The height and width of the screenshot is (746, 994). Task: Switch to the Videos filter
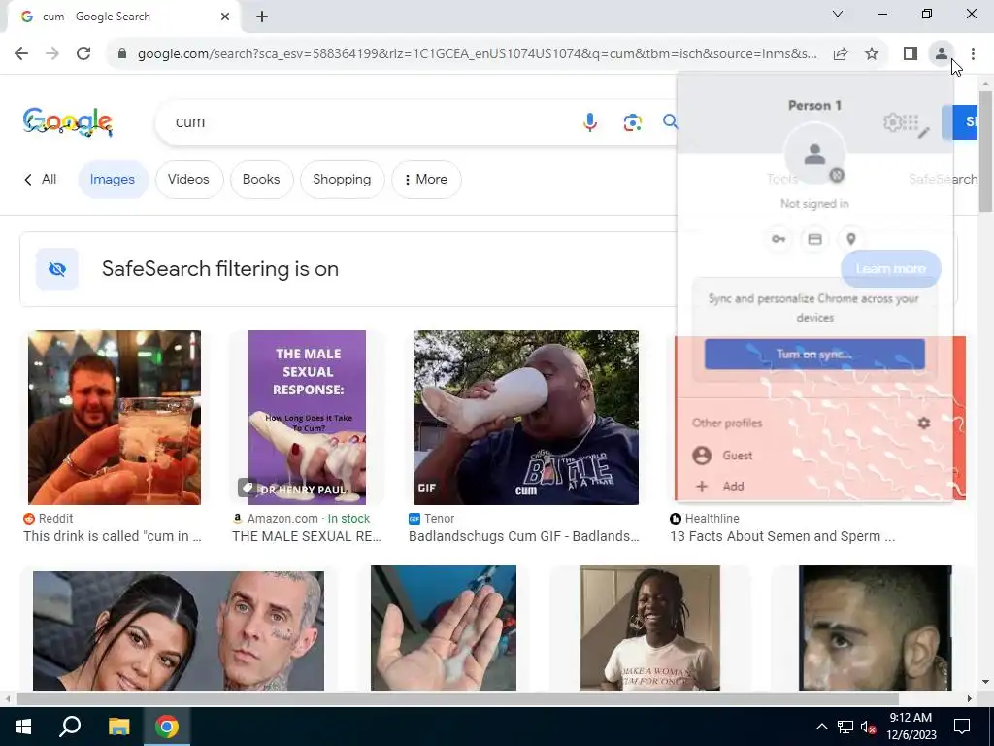tap(188, 180)
